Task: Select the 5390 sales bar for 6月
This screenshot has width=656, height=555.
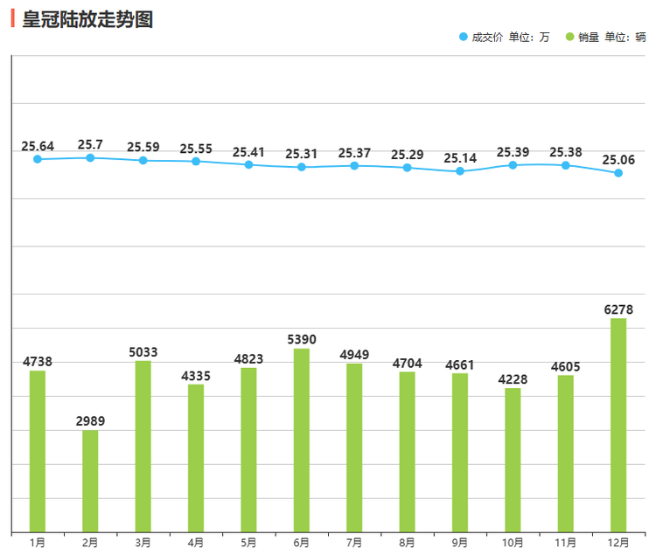Action: [302, 439]
